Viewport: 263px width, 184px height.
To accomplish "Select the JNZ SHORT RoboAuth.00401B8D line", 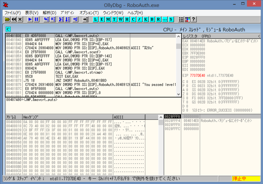I will pos(91,81).
